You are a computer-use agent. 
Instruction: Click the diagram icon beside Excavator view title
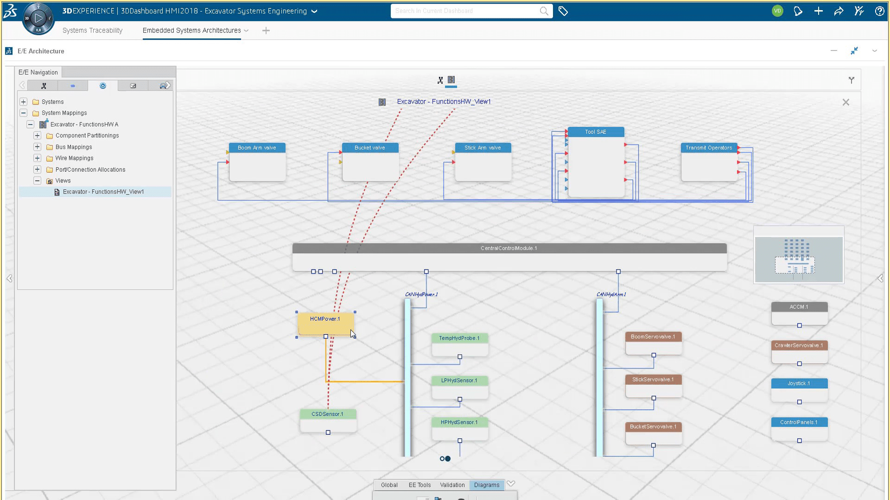click(x=382, y=102)
